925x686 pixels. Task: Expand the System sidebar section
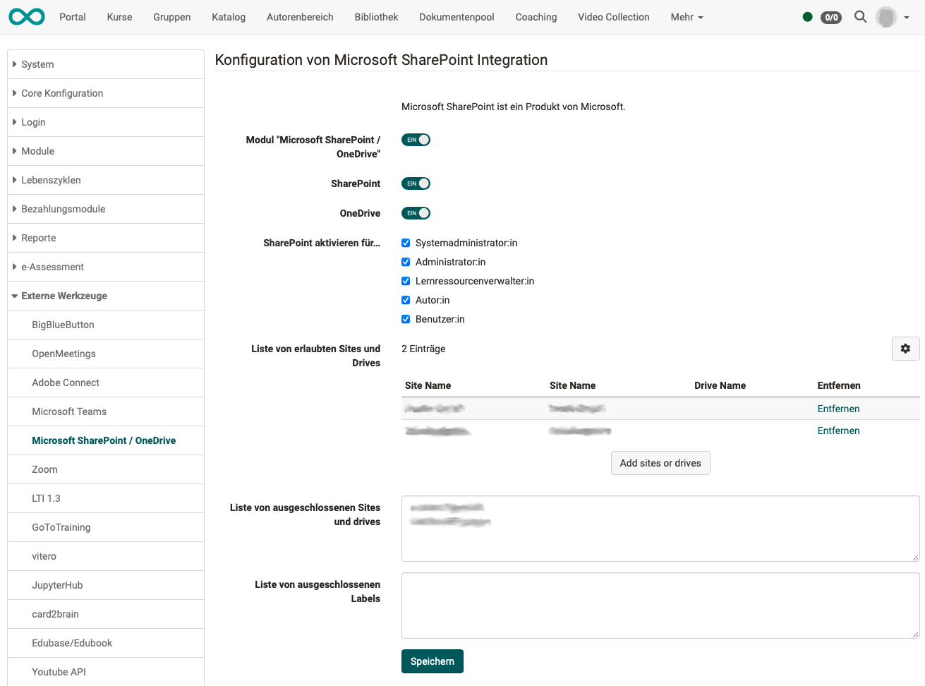37,64
